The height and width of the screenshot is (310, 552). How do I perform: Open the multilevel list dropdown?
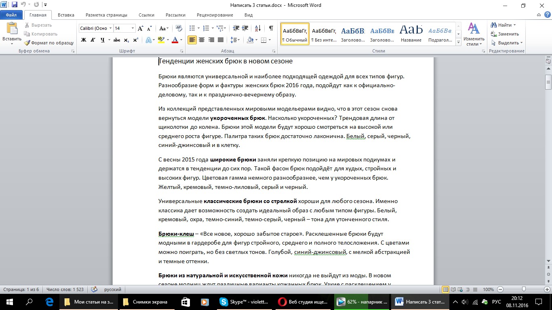pyautogui.click(x=221, y=28)
